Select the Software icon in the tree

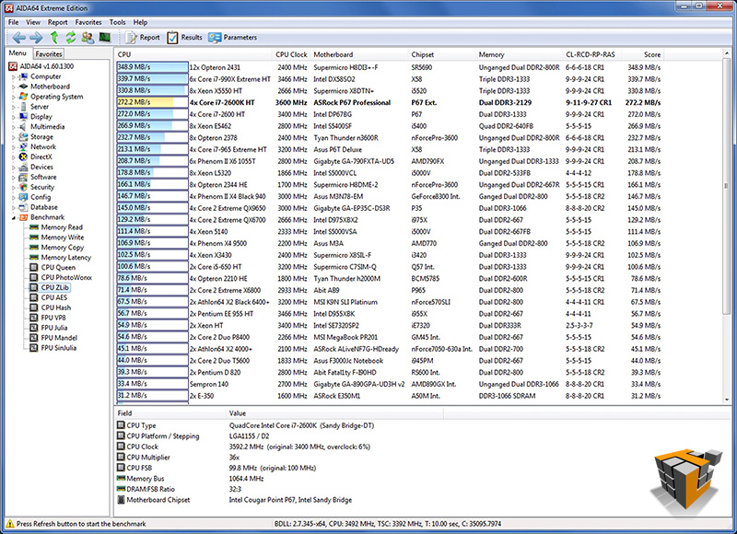(x=23, y=177)
